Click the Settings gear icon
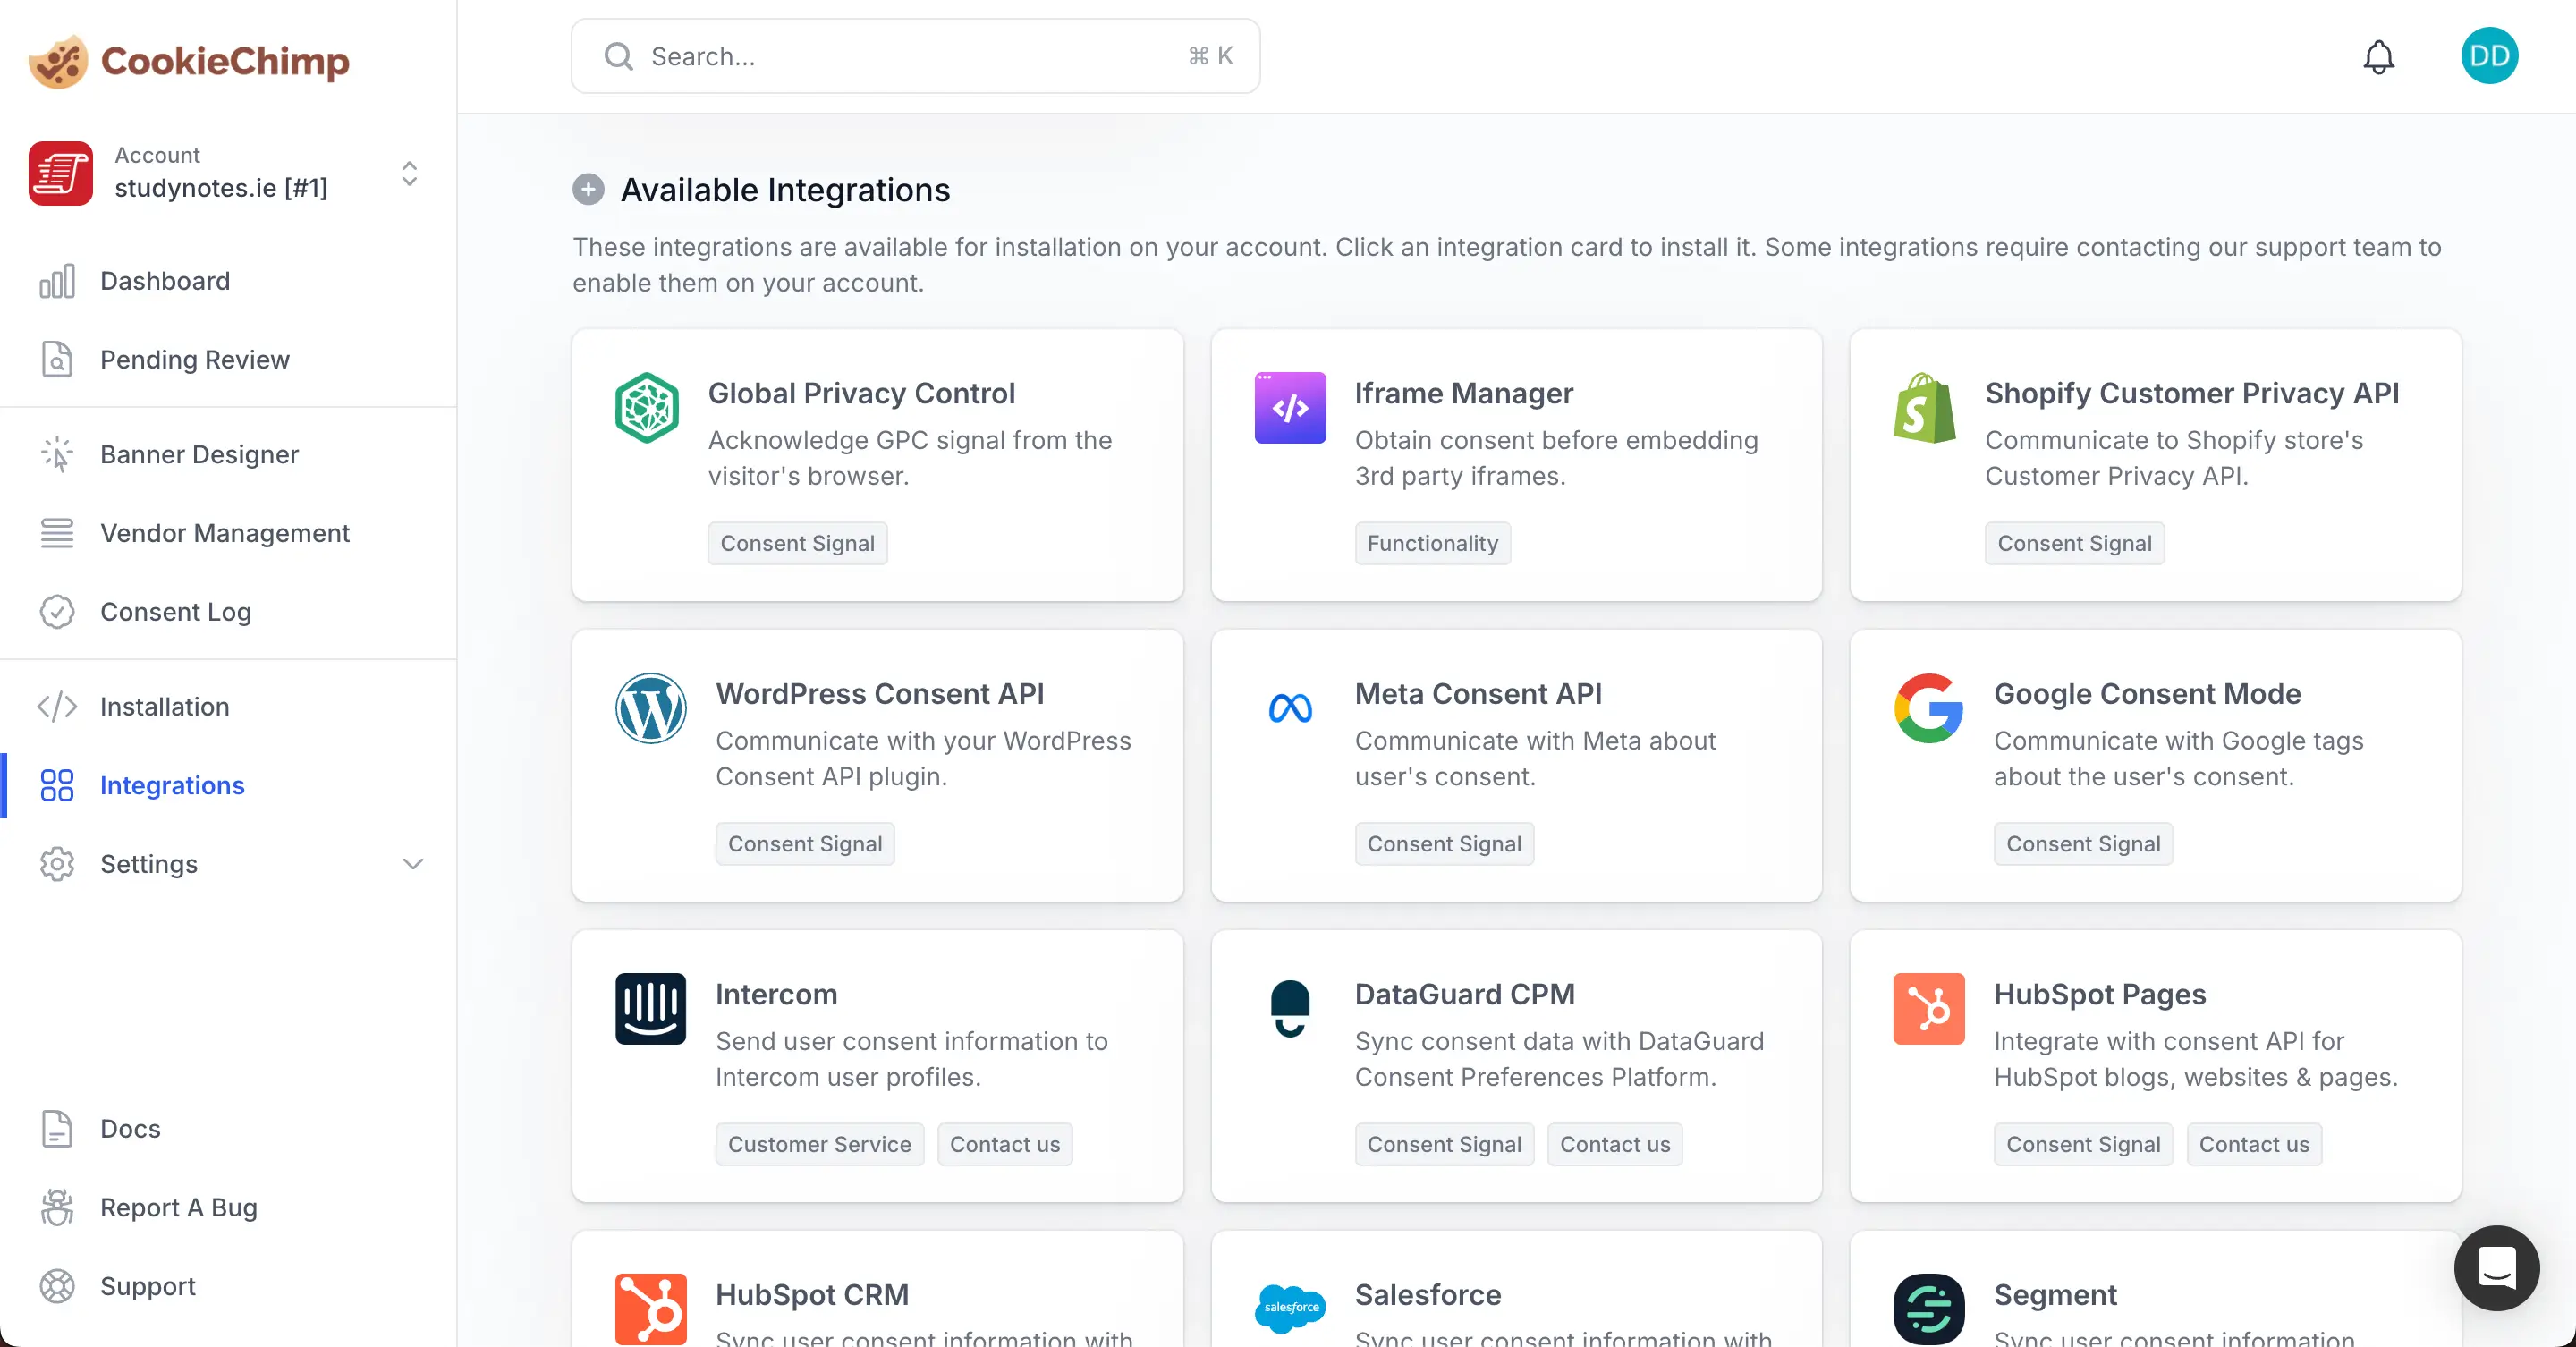 pyautogui.click(x=57, y=863)
